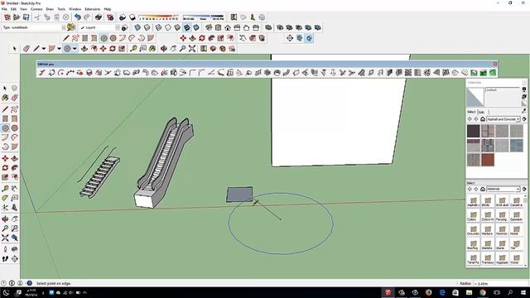The width and height of the screenshot is (530, 298).
Task: Select the Polygon tool in left vertical toolset
Action: (15, 128)
